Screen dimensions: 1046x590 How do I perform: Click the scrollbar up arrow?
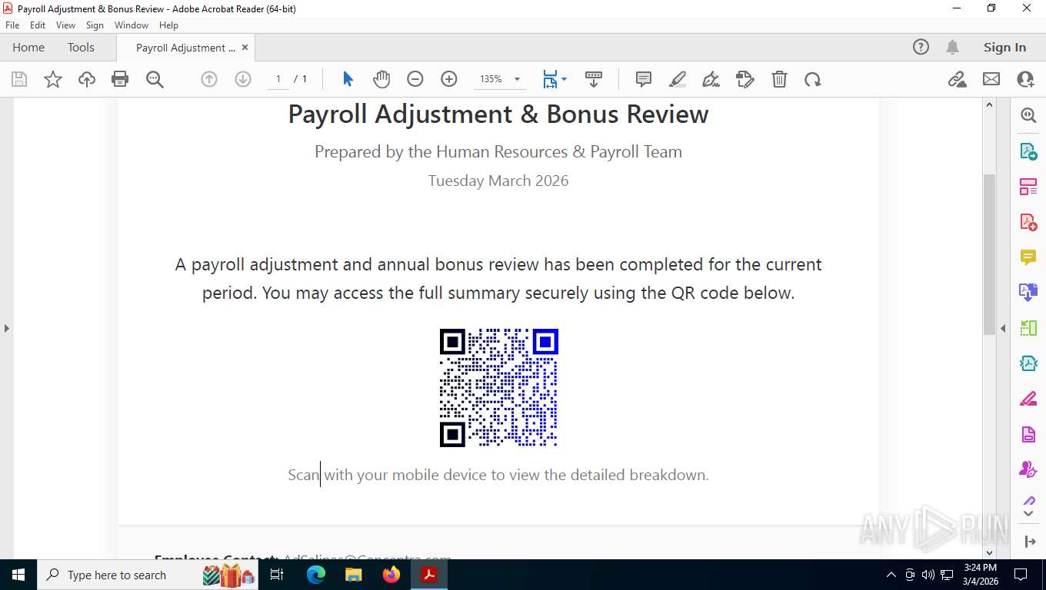[x=989, y=105]
